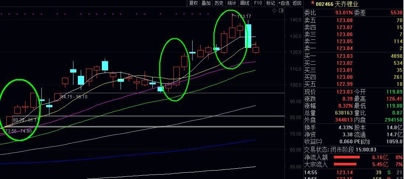Click the 143.17 high price marker
Viewport: 404px width, 179px height.
point(244,16)
